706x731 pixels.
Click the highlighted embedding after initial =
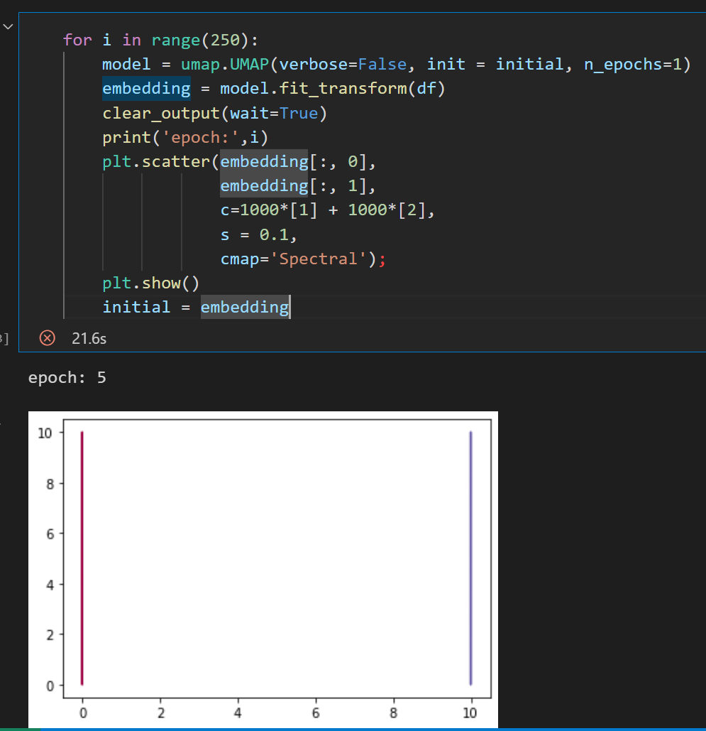[x=244, y=307]
